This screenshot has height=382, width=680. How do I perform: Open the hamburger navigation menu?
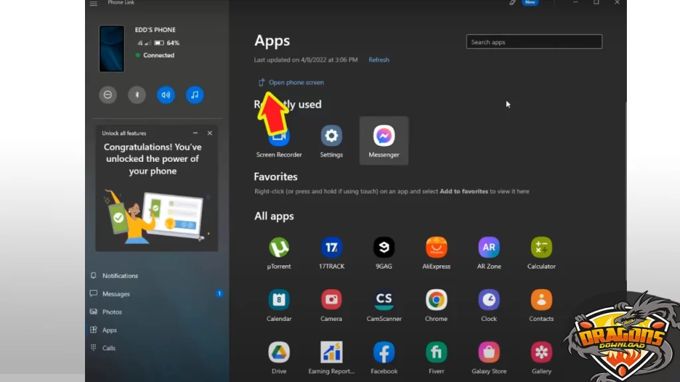point(94,3)
